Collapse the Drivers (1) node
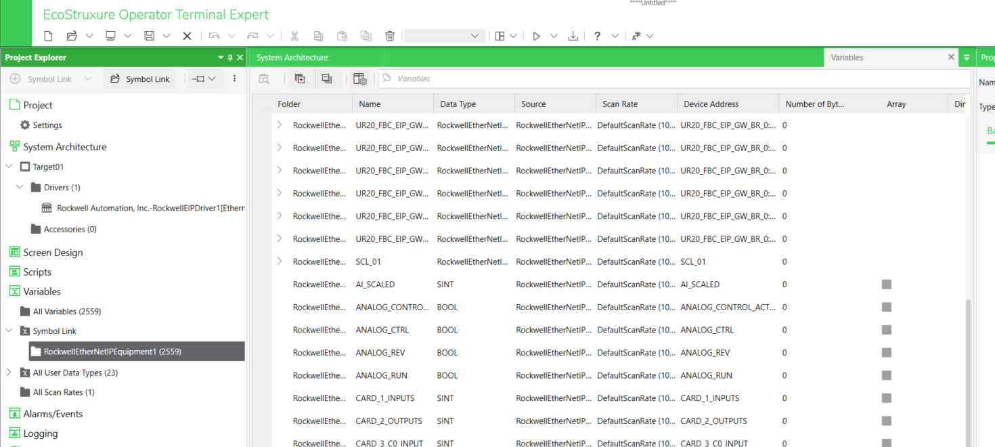 pyautogui.click(x=20, y=187)
